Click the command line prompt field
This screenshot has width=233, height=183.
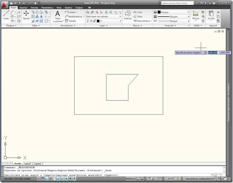(x=107, y=175)
